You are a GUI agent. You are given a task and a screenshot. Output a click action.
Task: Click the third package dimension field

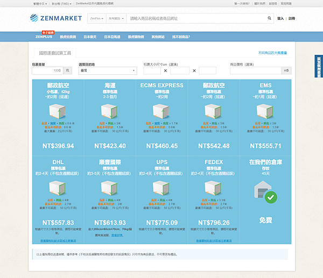(207, 70)
